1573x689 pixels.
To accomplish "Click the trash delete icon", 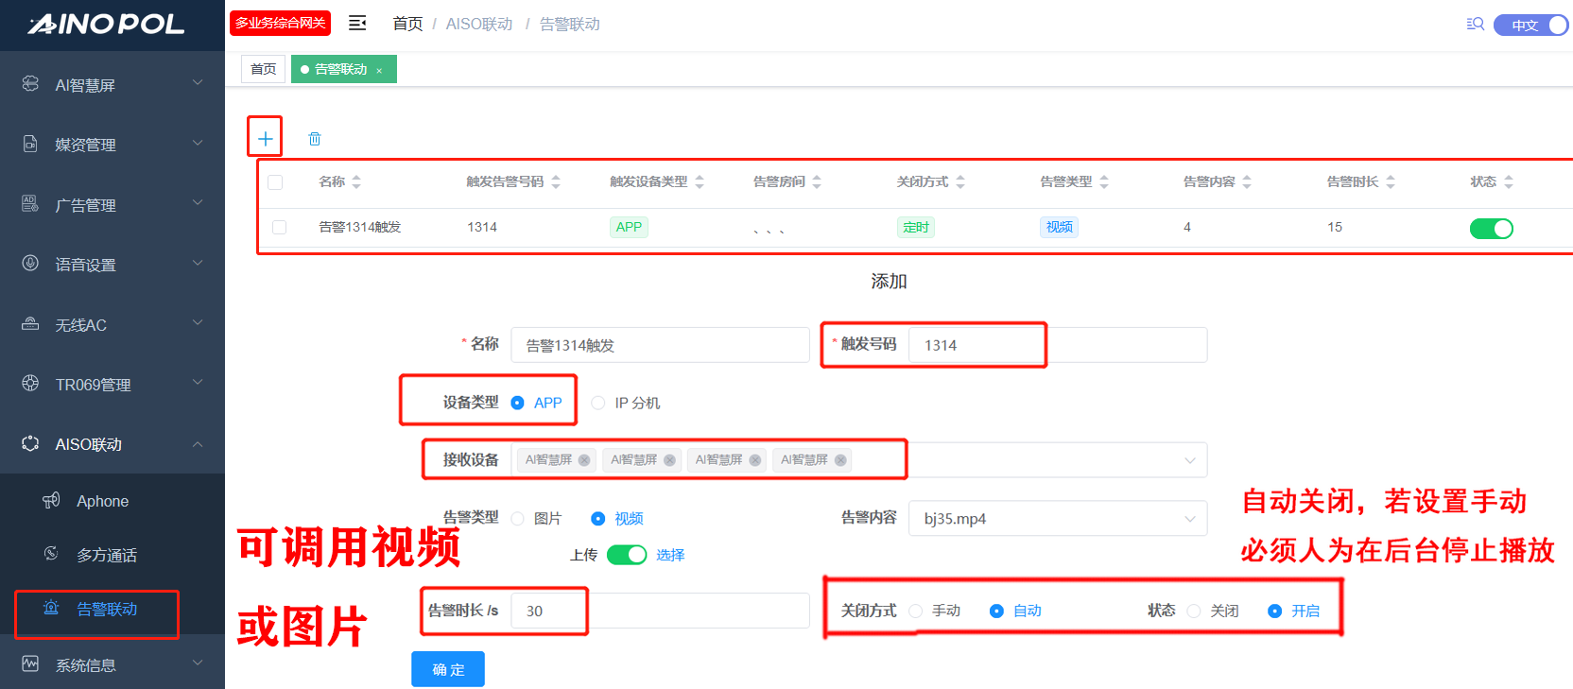I will point(315,139).
